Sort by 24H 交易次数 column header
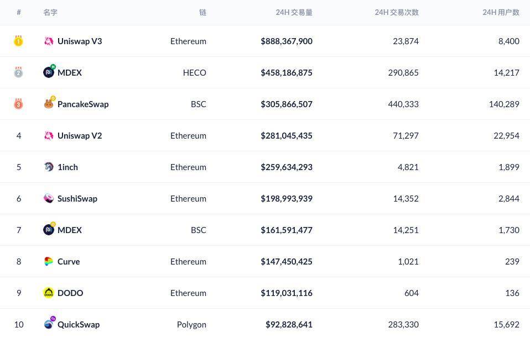The height and width of the screenshot is (338, 530). tap(396, 12)
